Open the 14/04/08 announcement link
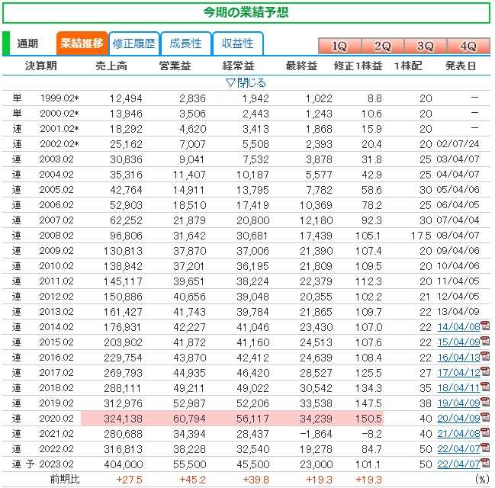This screenshot has width=495, height=488. 458,327
